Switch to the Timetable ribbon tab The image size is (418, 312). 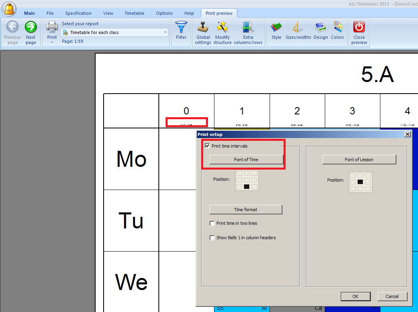134,13
